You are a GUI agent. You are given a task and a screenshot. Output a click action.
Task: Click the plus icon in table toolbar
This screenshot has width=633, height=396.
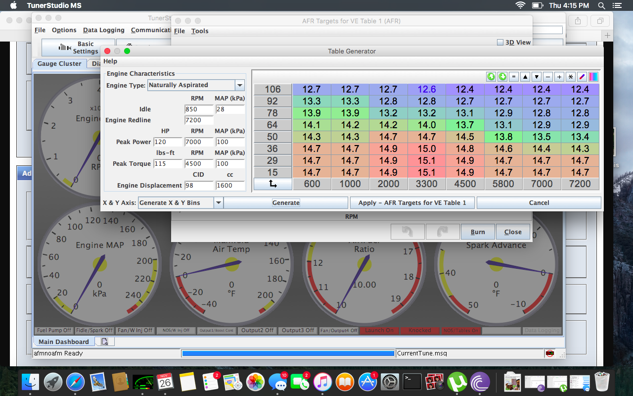pos(559,77)
